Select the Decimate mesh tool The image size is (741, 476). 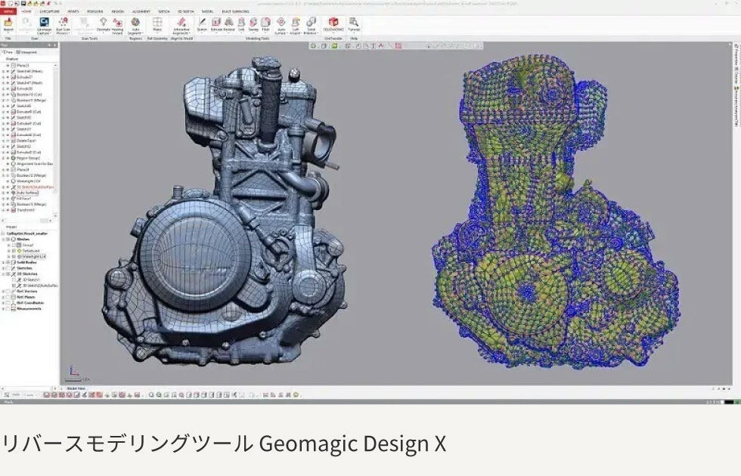coord(104,24)
